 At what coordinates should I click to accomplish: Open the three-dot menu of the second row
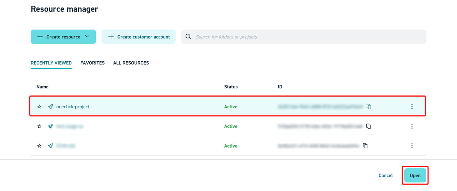[x=412, y=126]
